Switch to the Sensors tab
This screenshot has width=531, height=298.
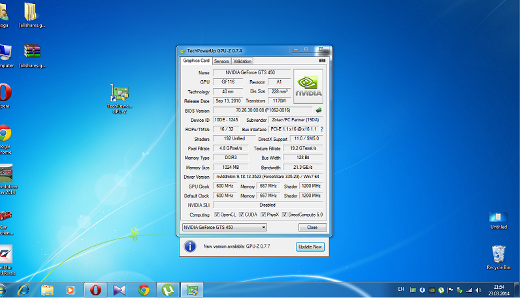tap(221, 61)
